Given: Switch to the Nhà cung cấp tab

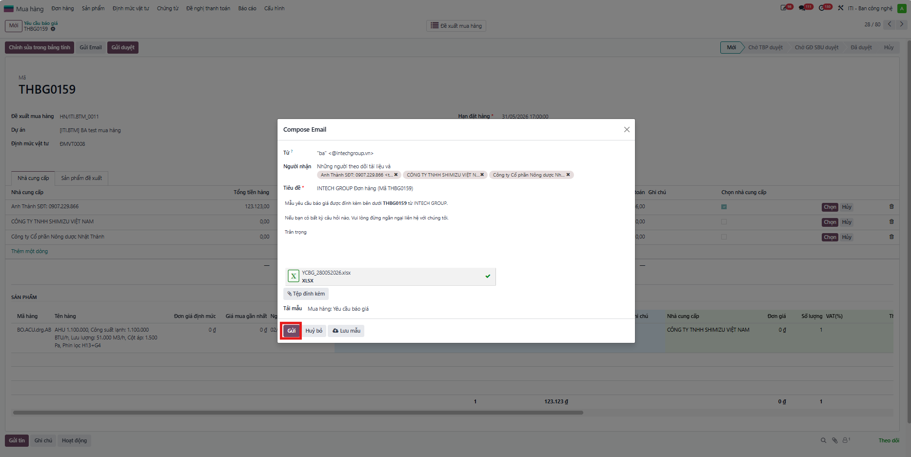Looking at the screenshot, I should click(33, 178).
